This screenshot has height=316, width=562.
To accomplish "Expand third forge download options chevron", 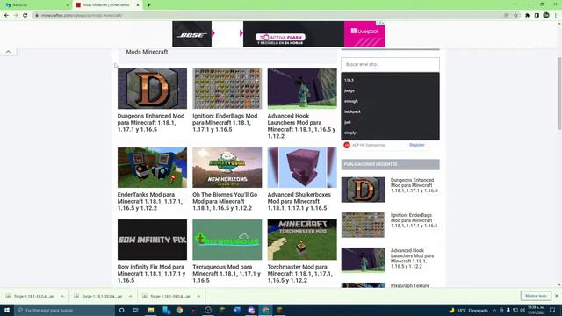I will coord(199,297).
